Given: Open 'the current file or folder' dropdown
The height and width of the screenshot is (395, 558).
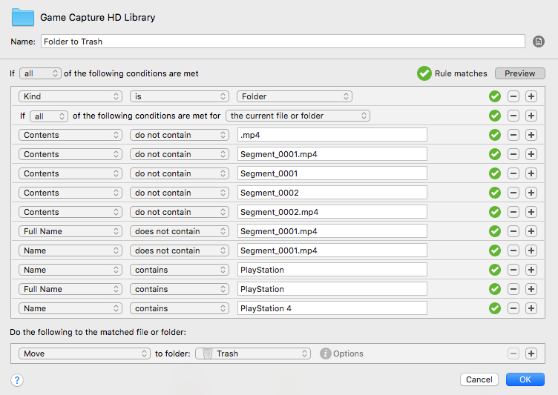Looking at the screenshot, I should pyautogui.click(x=298, y=116).
